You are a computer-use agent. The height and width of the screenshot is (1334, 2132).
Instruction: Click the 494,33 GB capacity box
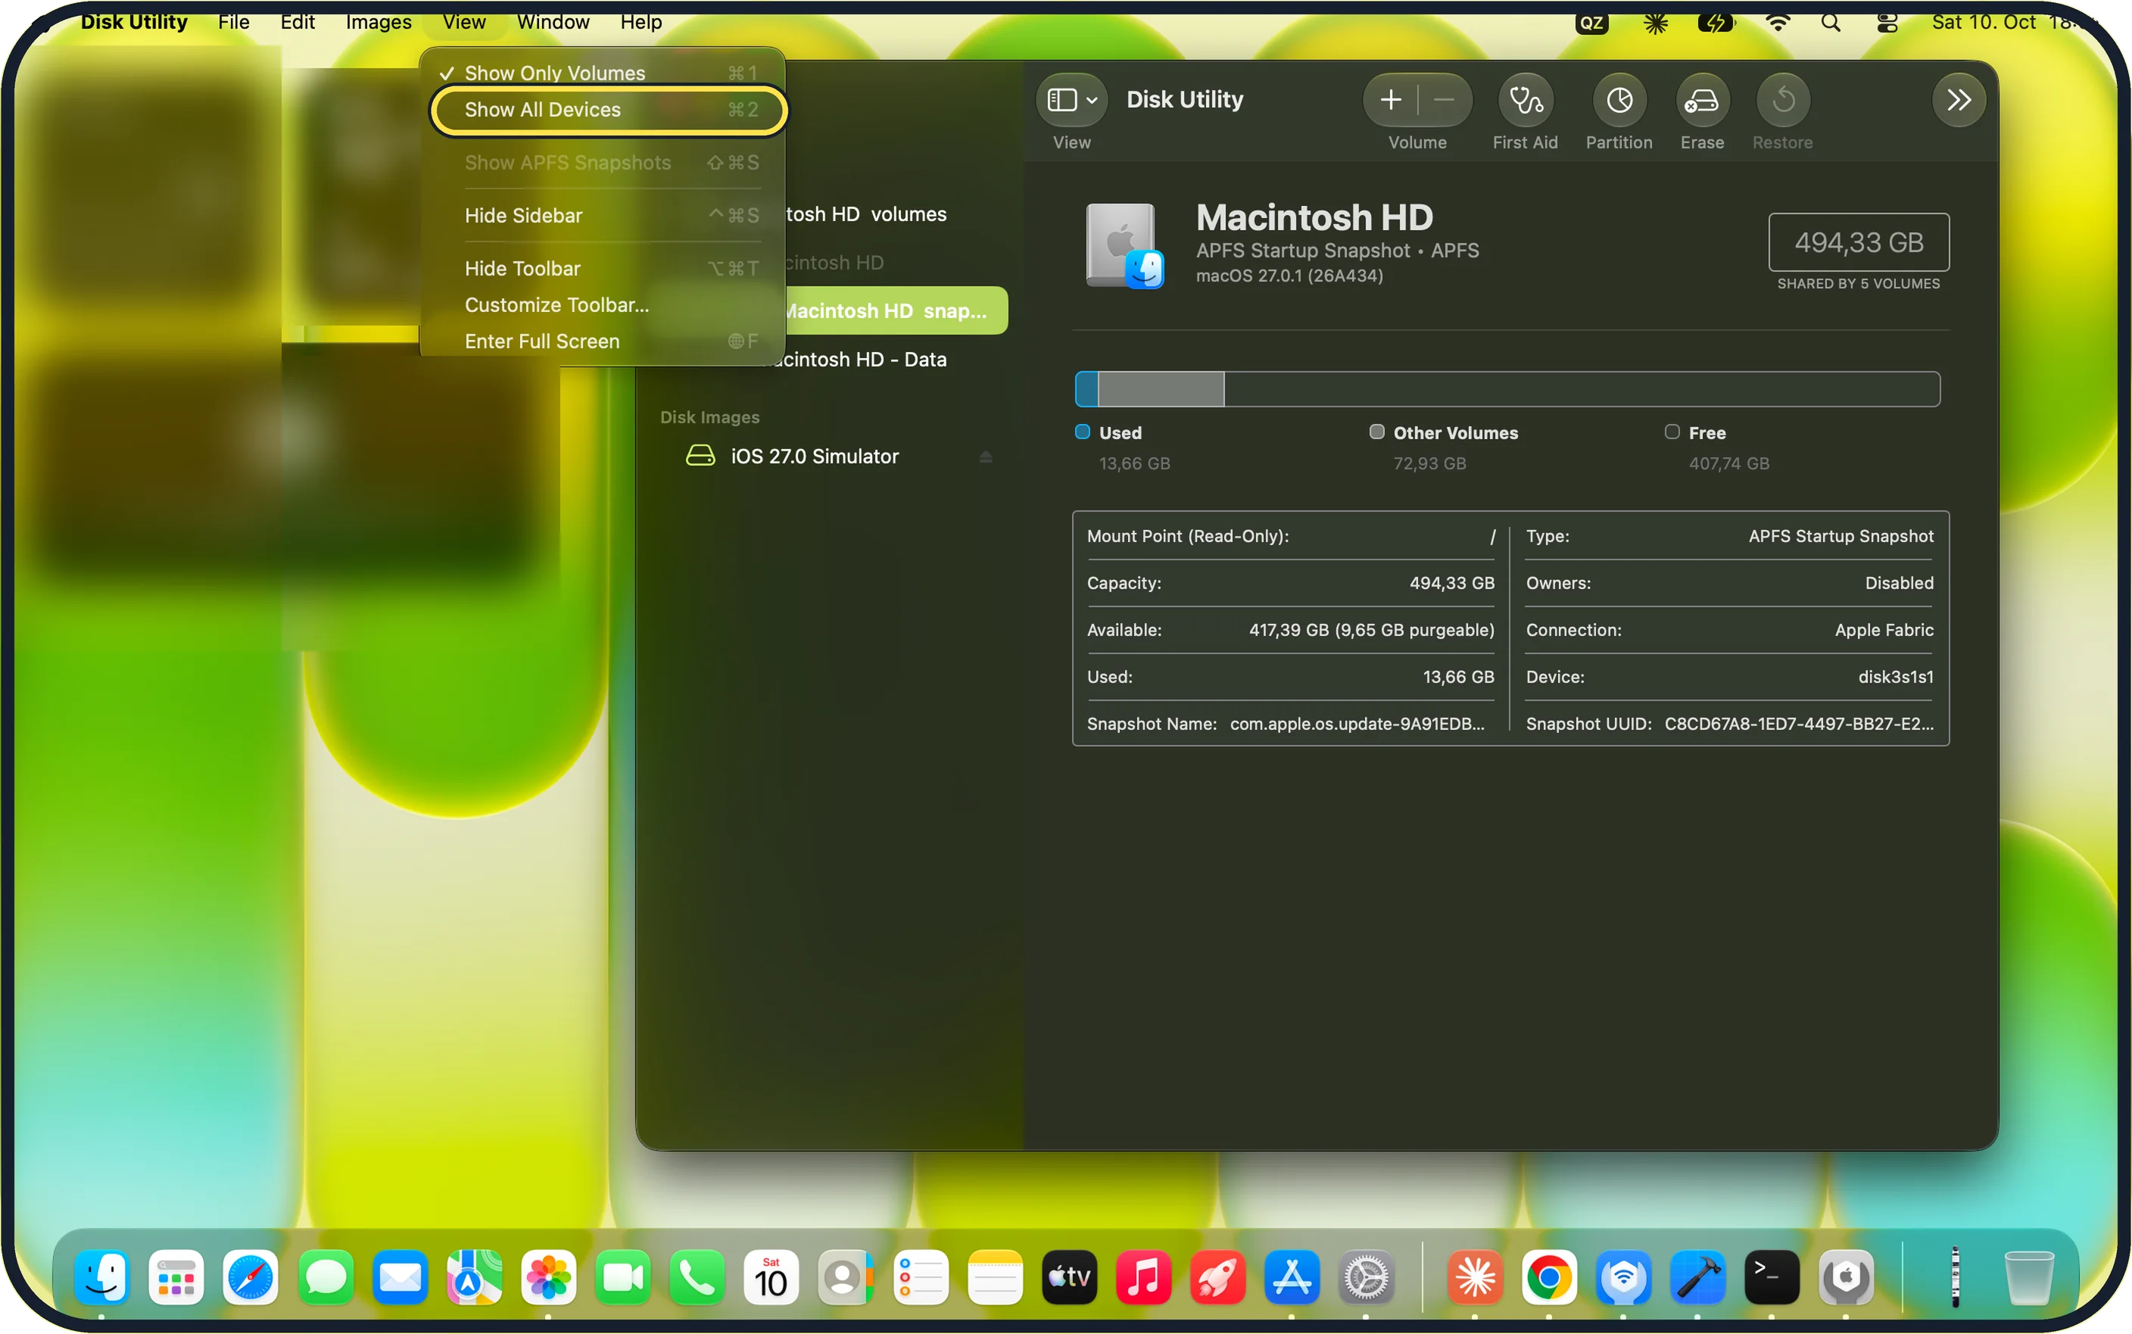point(1859,242)
